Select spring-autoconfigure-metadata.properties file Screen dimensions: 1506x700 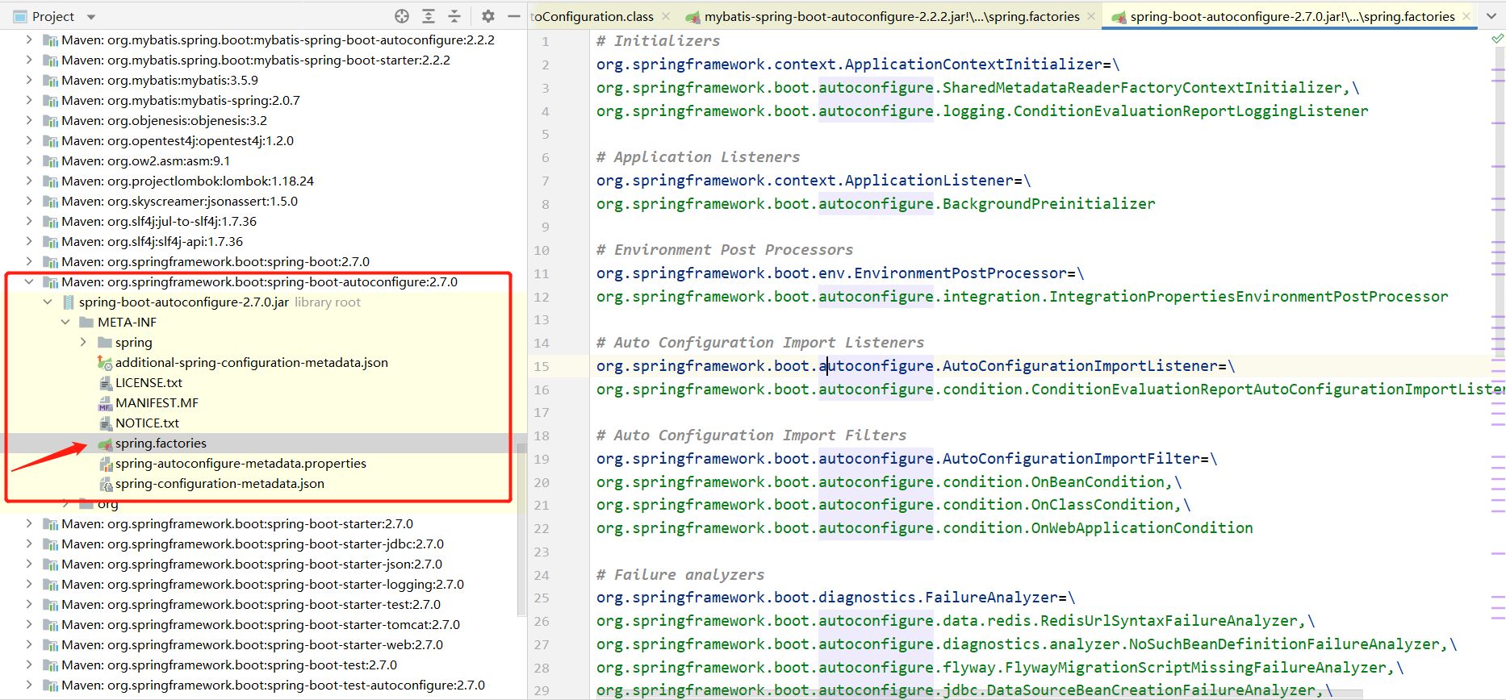point(241,463)
